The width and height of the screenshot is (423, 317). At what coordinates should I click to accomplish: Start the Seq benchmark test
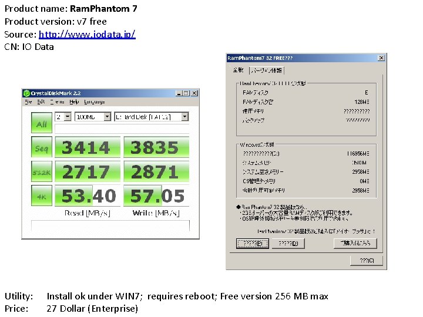coord(42,147)
